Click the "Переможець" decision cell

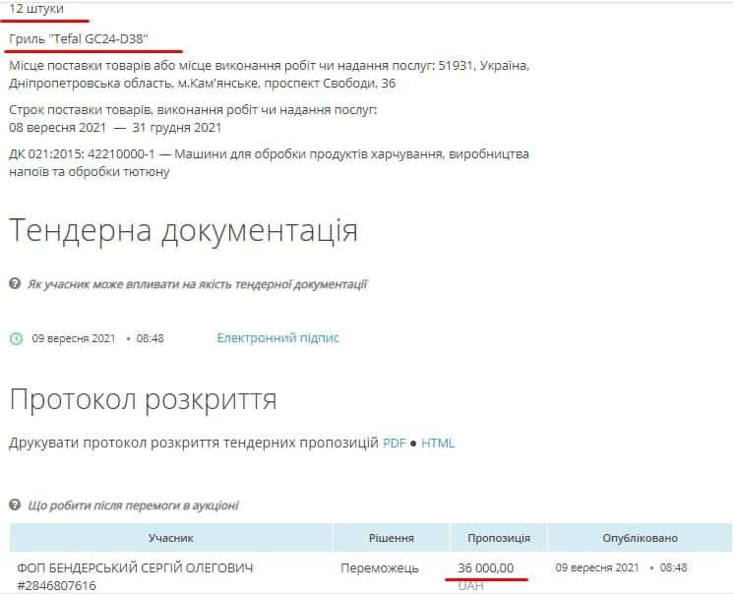[379, 568]
